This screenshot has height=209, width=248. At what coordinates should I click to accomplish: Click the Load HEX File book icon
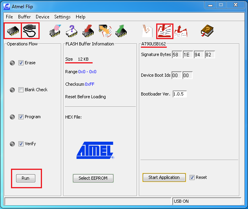[x=165, y=31]
